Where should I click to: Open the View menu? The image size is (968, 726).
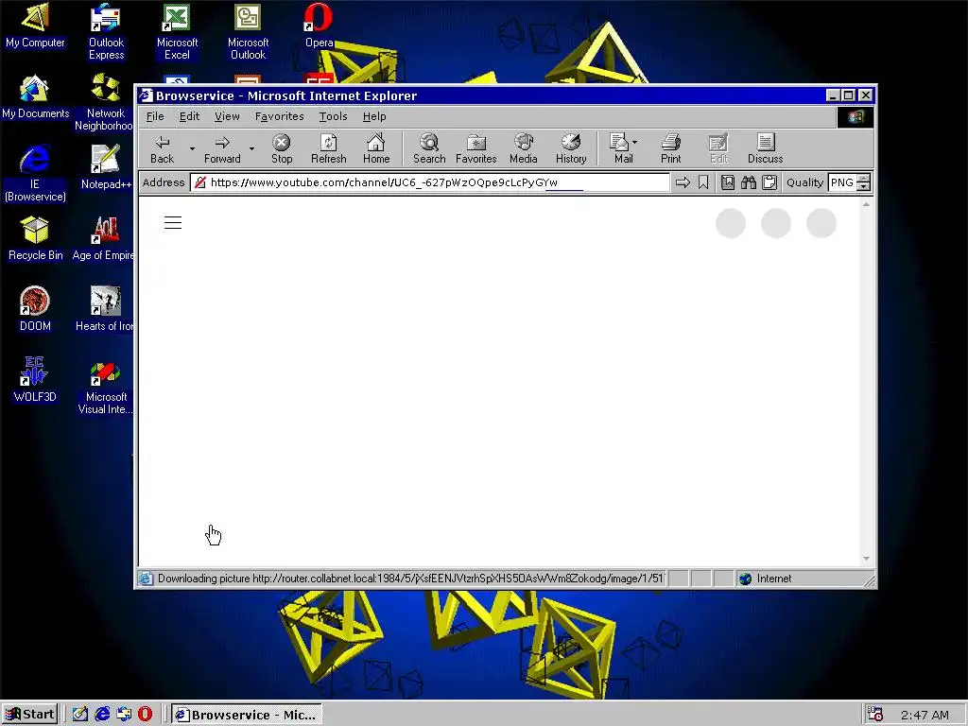click(x=227, y=116)
